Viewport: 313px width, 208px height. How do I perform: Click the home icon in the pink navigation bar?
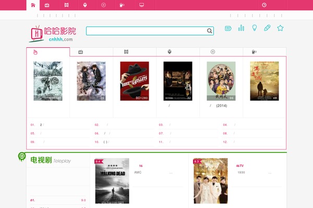(33, 5)
